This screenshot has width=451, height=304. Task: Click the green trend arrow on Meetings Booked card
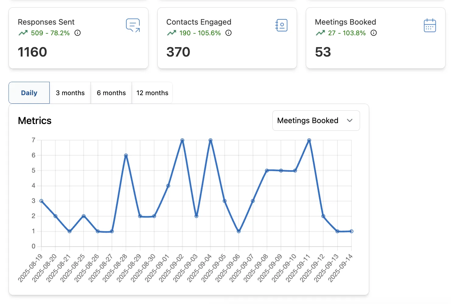(x=320, y=32)
